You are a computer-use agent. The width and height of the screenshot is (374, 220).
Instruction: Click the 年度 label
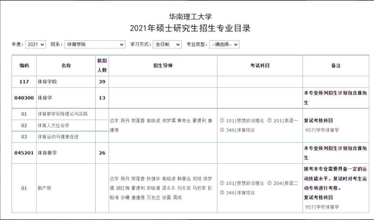(x=17, y=44)
